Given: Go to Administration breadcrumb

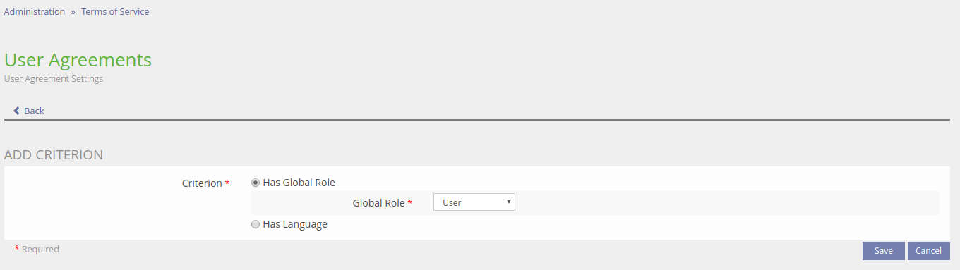Looking at the screenshot, I should click(35, 12).
